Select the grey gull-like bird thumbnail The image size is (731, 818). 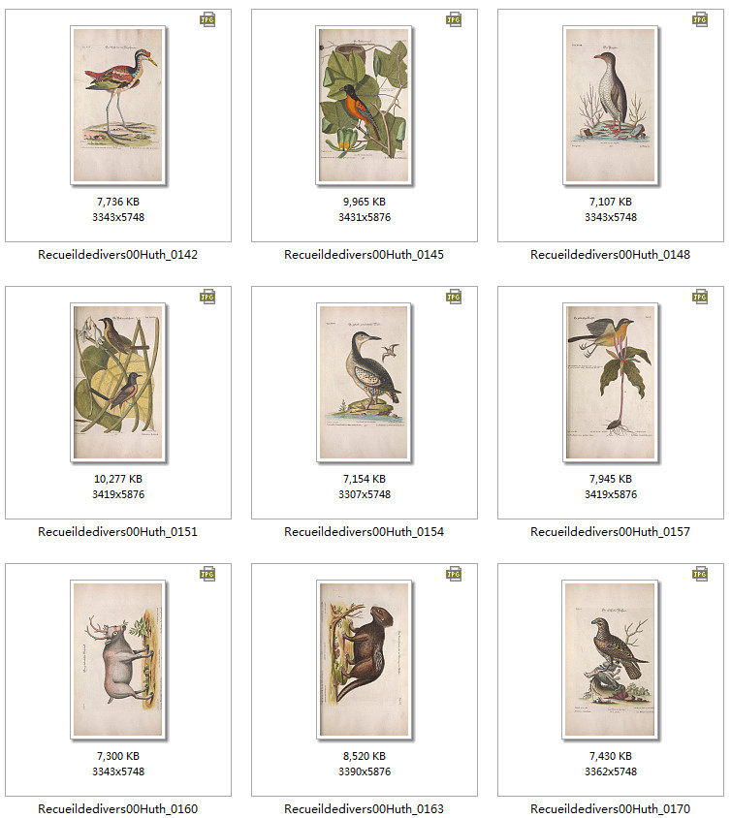pyautogui.click(x=611, y=106)
